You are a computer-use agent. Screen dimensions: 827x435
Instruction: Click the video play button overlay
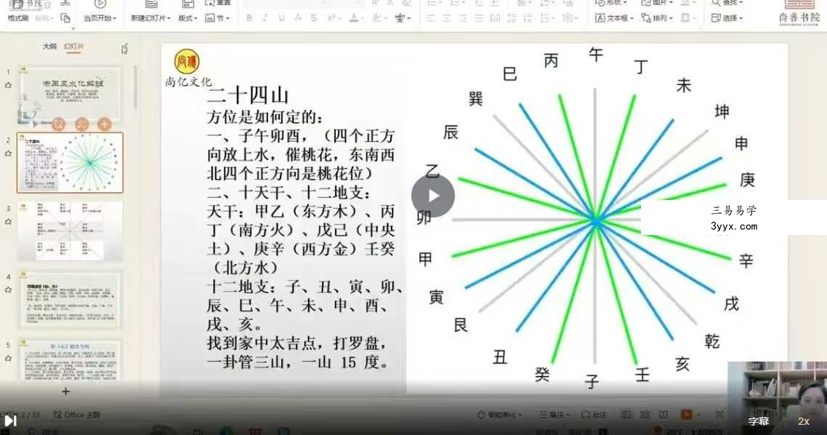[433, 196]
